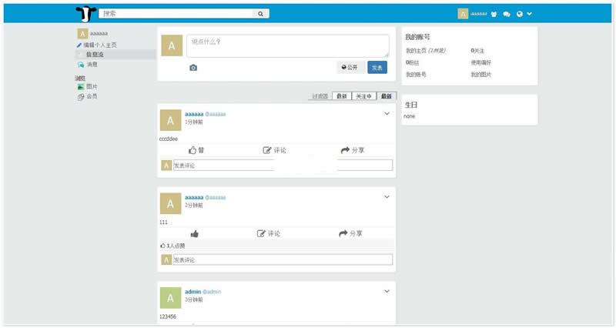Click the camera icon to attach photo
Viewport: 616px width, 328px height.
193,68
